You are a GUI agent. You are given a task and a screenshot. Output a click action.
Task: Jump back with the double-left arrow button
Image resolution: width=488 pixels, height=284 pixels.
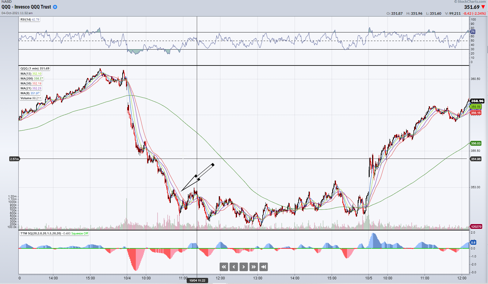(224, 267)
